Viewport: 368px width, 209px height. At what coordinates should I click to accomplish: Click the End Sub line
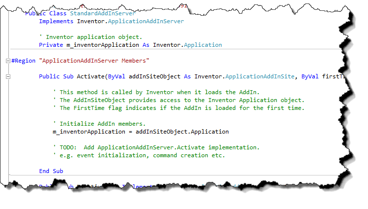coord(51,171)
